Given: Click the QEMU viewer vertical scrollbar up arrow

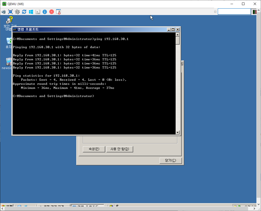Looking at the screenshot, I should click(258, 10).
